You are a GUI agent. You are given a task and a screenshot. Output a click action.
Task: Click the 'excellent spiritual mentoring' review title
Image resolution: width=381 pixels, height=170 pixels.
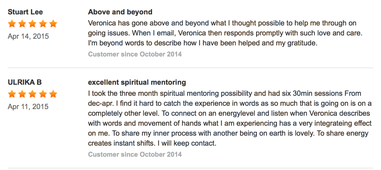coord(137,83)
